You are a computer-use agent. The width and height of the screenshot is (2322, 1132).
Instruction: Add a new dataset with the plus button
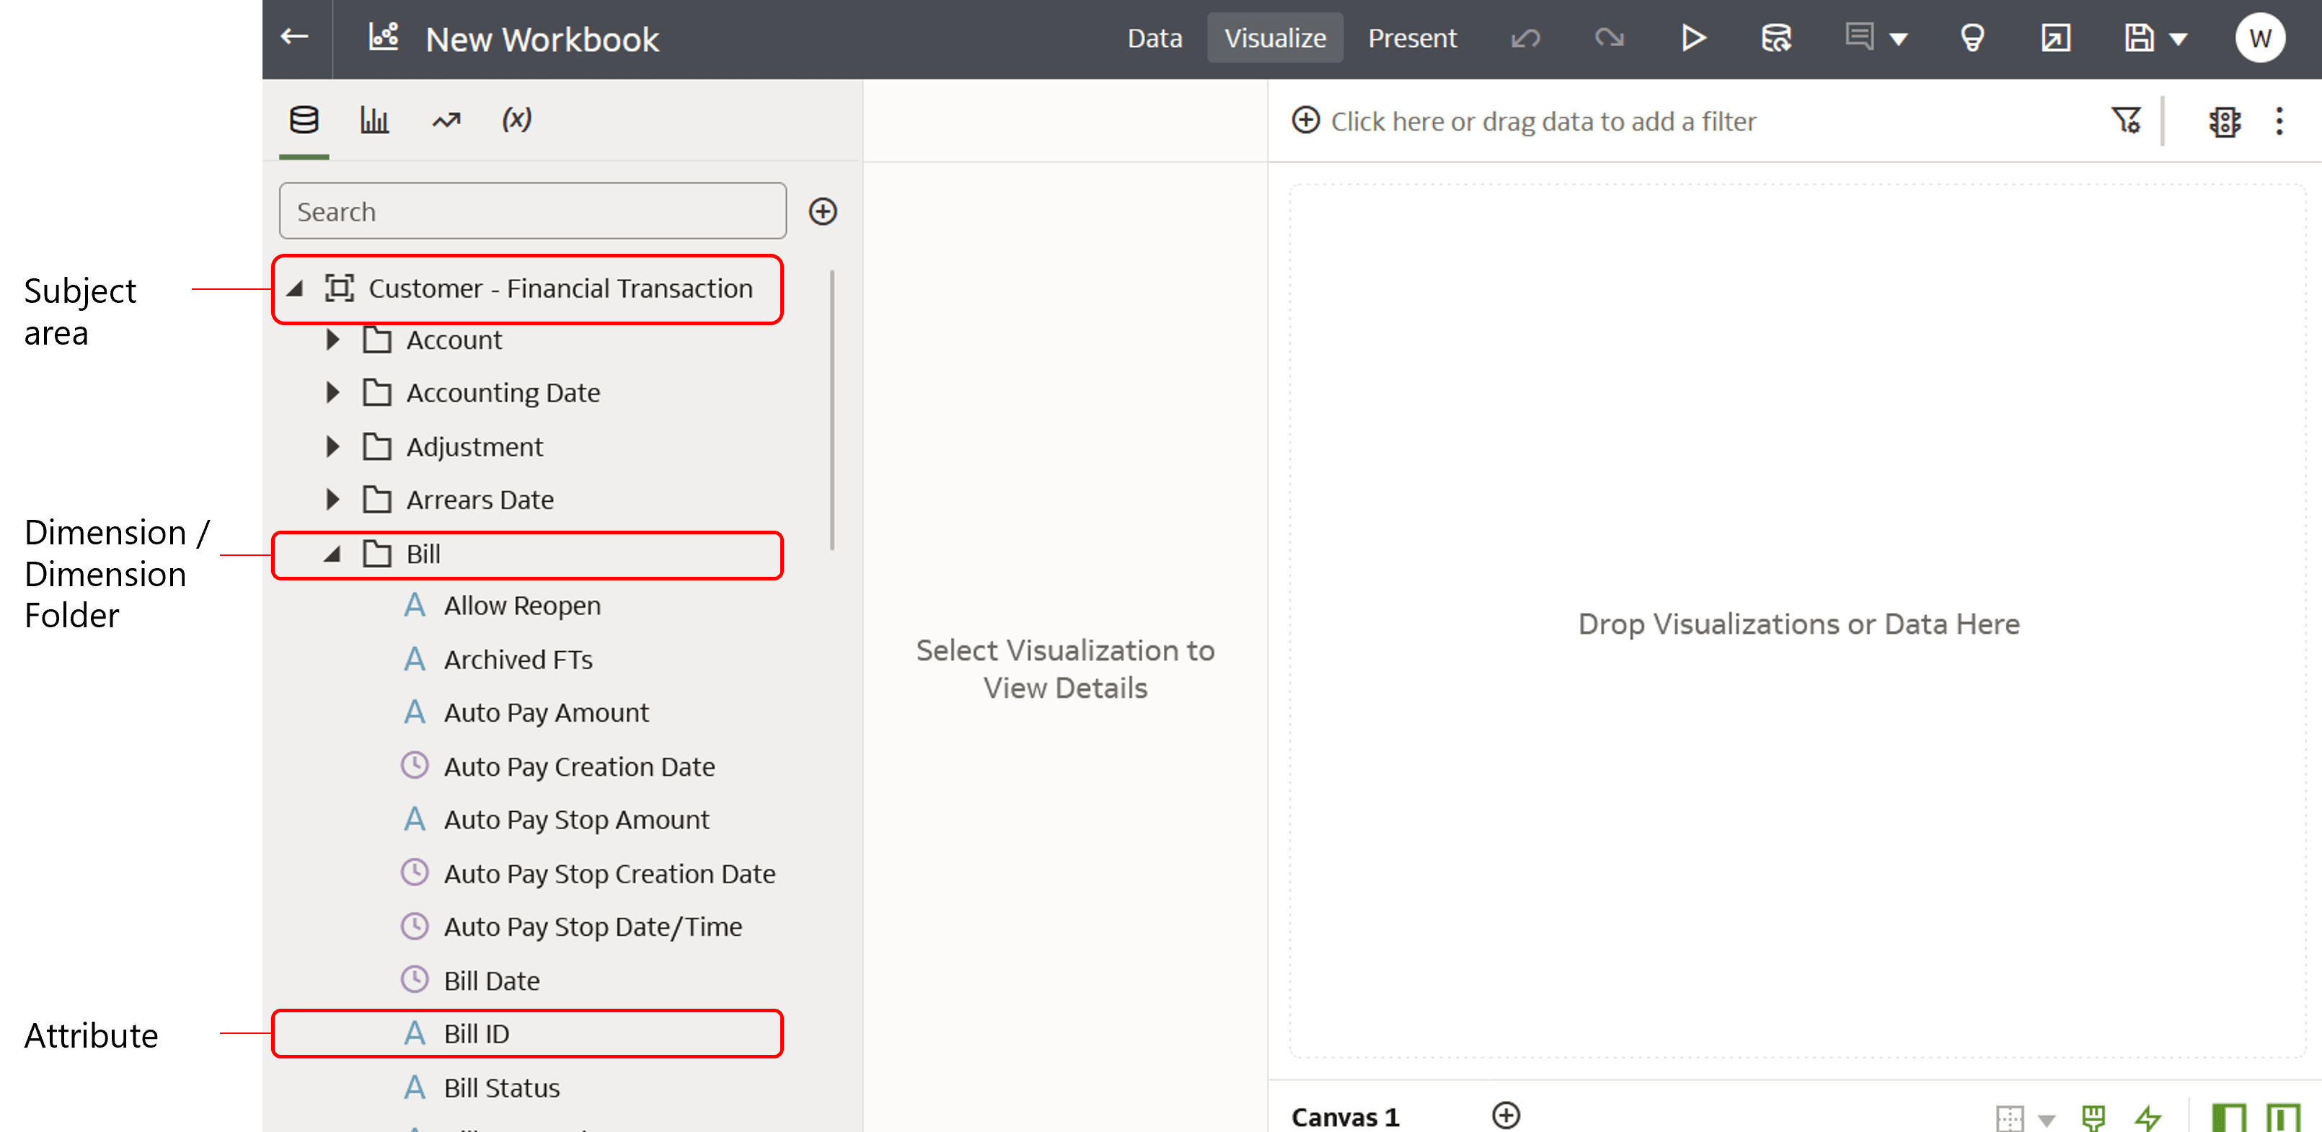tap(823, 211)
